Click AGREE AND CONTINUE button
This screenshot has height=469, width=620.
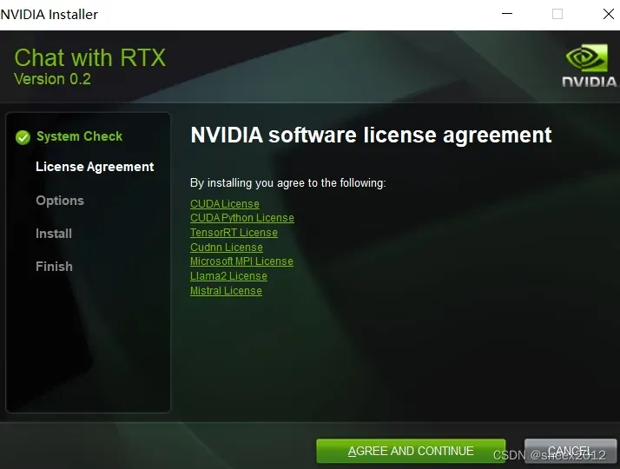pos(411,451)
